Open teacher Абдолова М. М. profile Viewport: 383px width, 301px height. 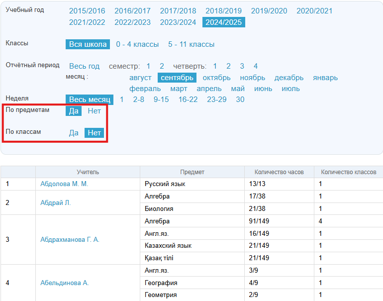pyautogui.click(x=64, y=184)
